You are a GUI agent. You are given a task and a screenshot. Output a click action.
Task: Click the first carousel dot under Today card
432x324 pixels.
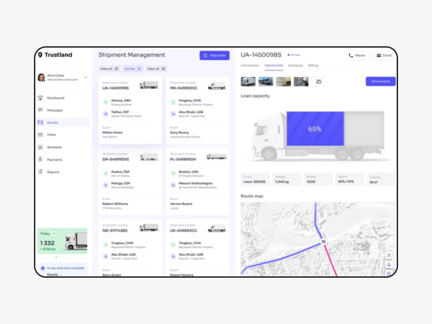56,257
